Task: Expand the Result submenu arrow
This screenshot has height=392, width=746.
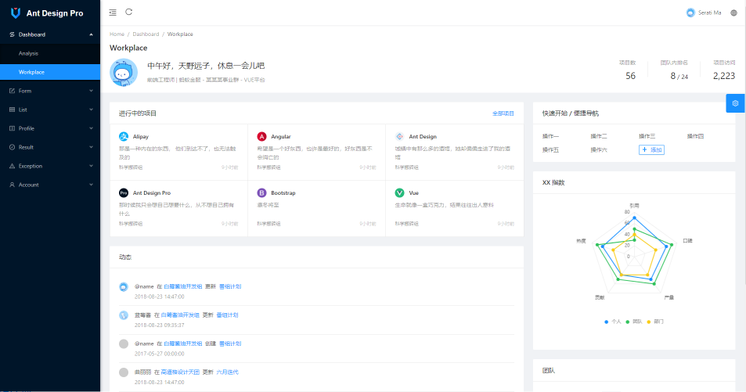Action: [x=91, y=147]
